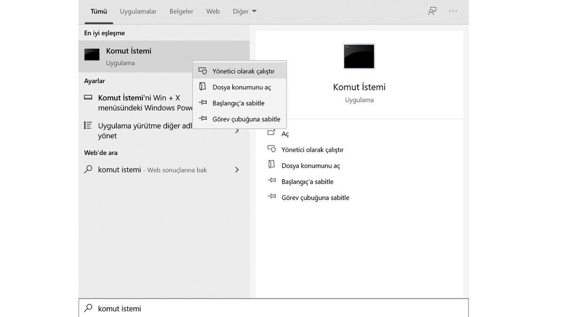The width and height of the screenshot is (564, 317).
Task: Click the Komut İstemi icon in best match
Action: coord(92,55)
